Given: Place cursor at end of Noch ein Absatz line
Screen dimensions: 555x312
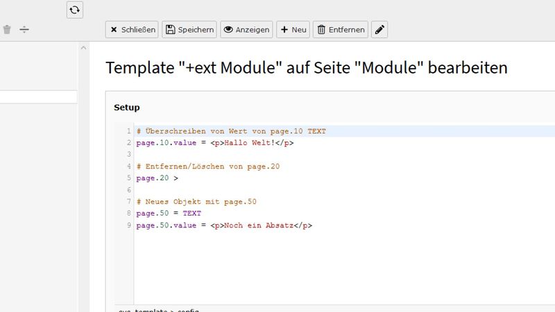Looking at the screenshot, I should (x=313, y=225).
